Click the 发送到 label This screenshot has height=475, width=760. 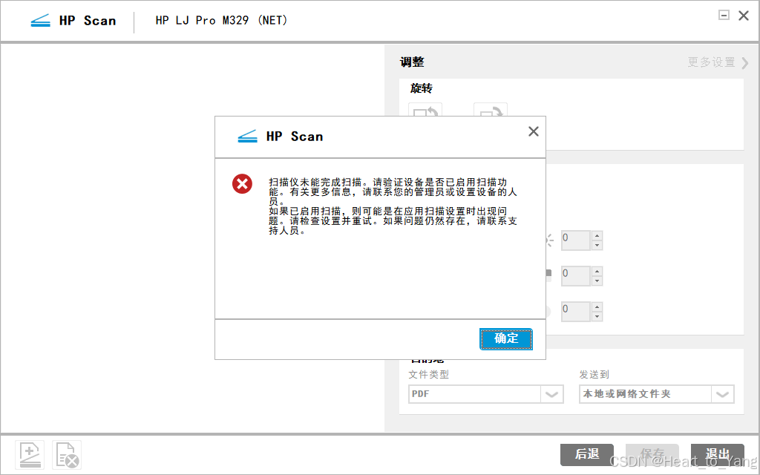click(594, 375)
